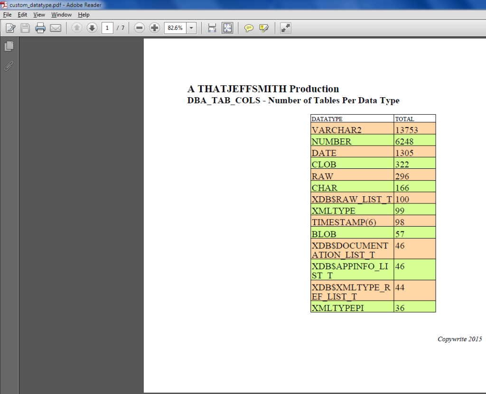Select the highlight text tool

264,27
